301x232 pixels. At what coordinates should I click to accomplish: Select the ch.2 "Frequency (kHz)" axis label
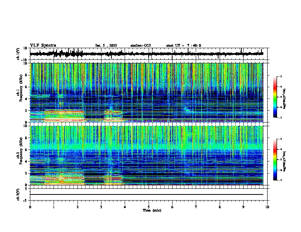tap(21, 151)
